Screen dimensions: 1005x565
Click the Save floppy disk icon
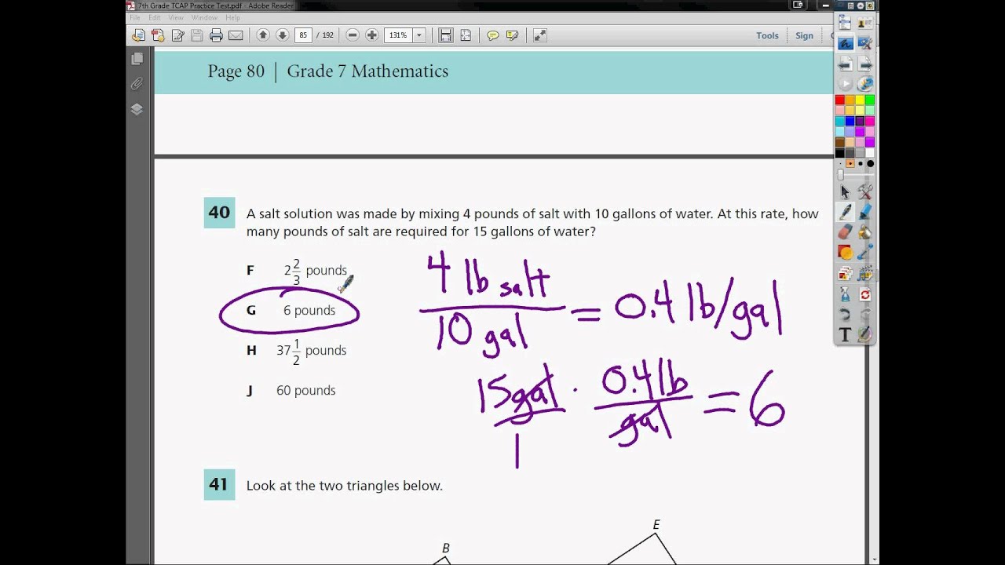click(x=196, y=35)
